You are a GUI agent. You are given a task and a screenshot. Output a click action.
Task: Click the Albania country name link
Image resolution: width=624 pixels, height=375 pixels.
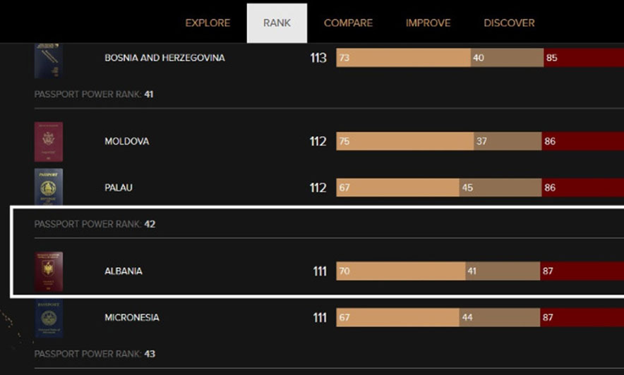(x=124, y=271)
